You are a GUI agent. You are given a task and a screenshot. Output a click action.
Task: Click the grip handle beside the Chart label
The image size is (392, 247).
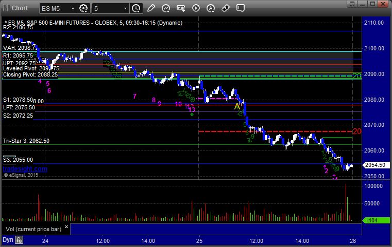tap(7, 8)
